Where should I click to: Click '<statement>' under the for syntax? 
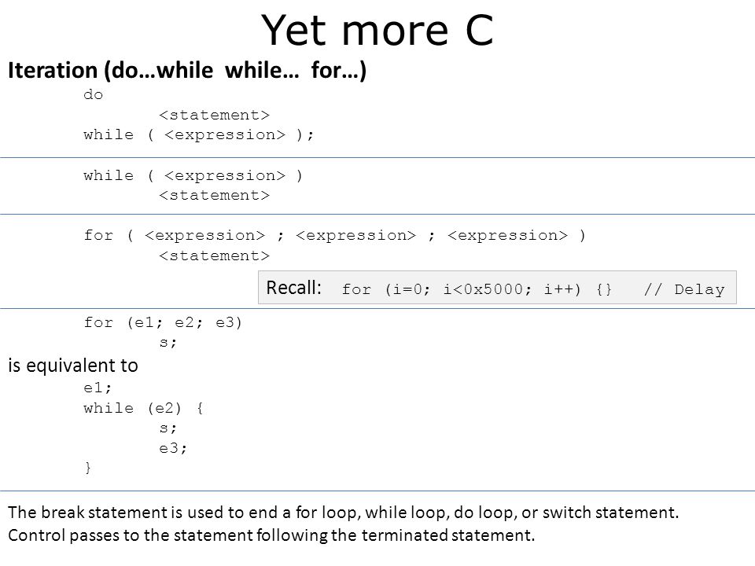coord(214,255)
